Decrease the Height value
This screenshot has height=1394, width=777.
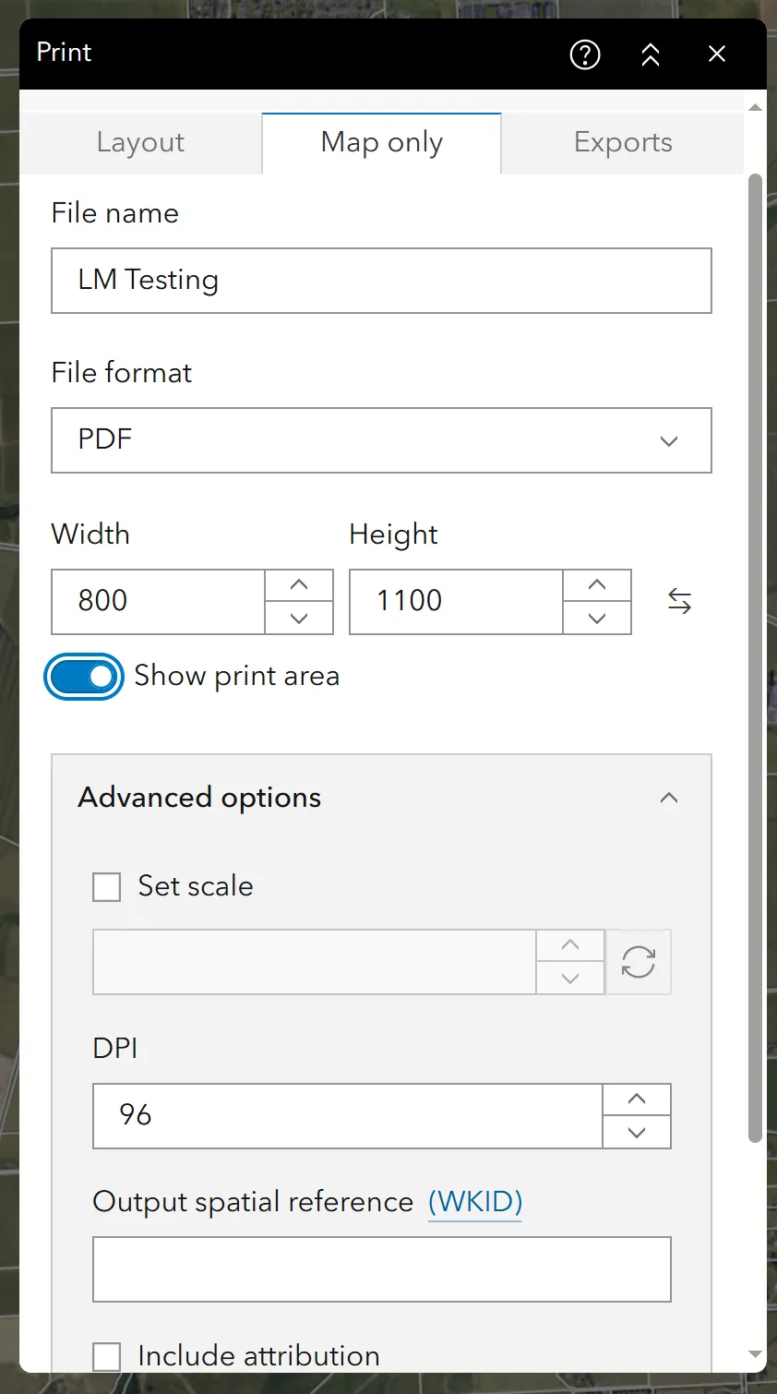pyautogui.click(x=597, y=619)
